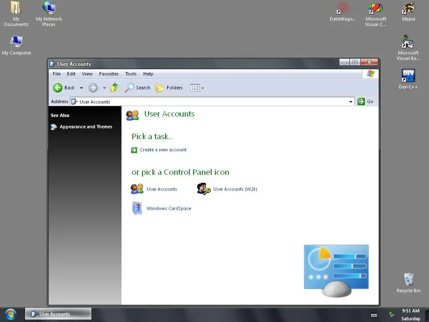Screen dimensions: 429x322
Task: Maximize the User Accounts window
Action: point(355,62)
